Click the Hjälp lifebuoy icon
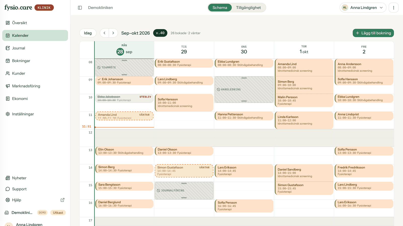Screen dimensions: 403x226 pos(8,200)
